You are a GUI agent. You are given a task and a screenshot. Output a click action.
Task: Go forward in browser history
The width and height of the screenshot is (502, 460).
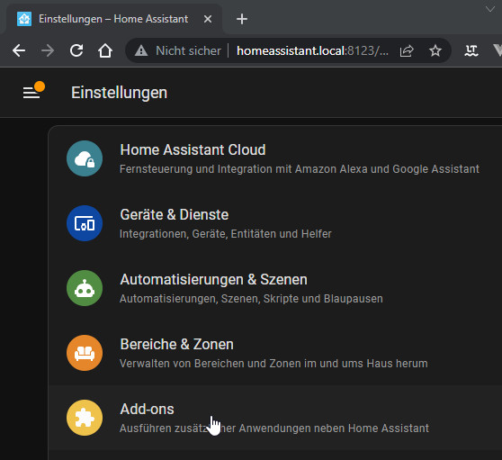click(48, 50)
